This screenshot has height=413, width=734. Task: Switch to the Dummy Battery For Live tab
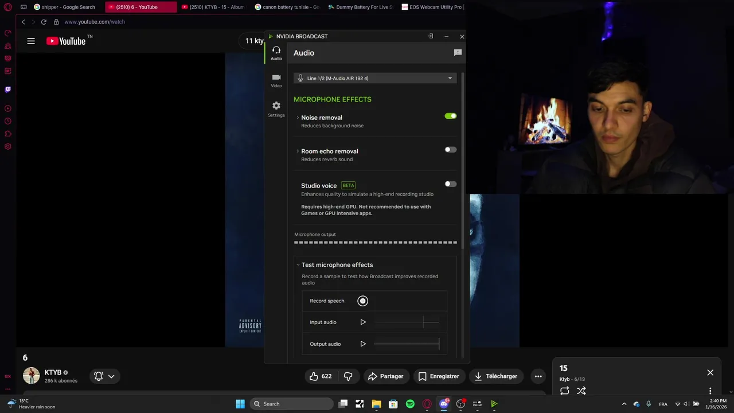pyautogui.click(x=361, y=7)
